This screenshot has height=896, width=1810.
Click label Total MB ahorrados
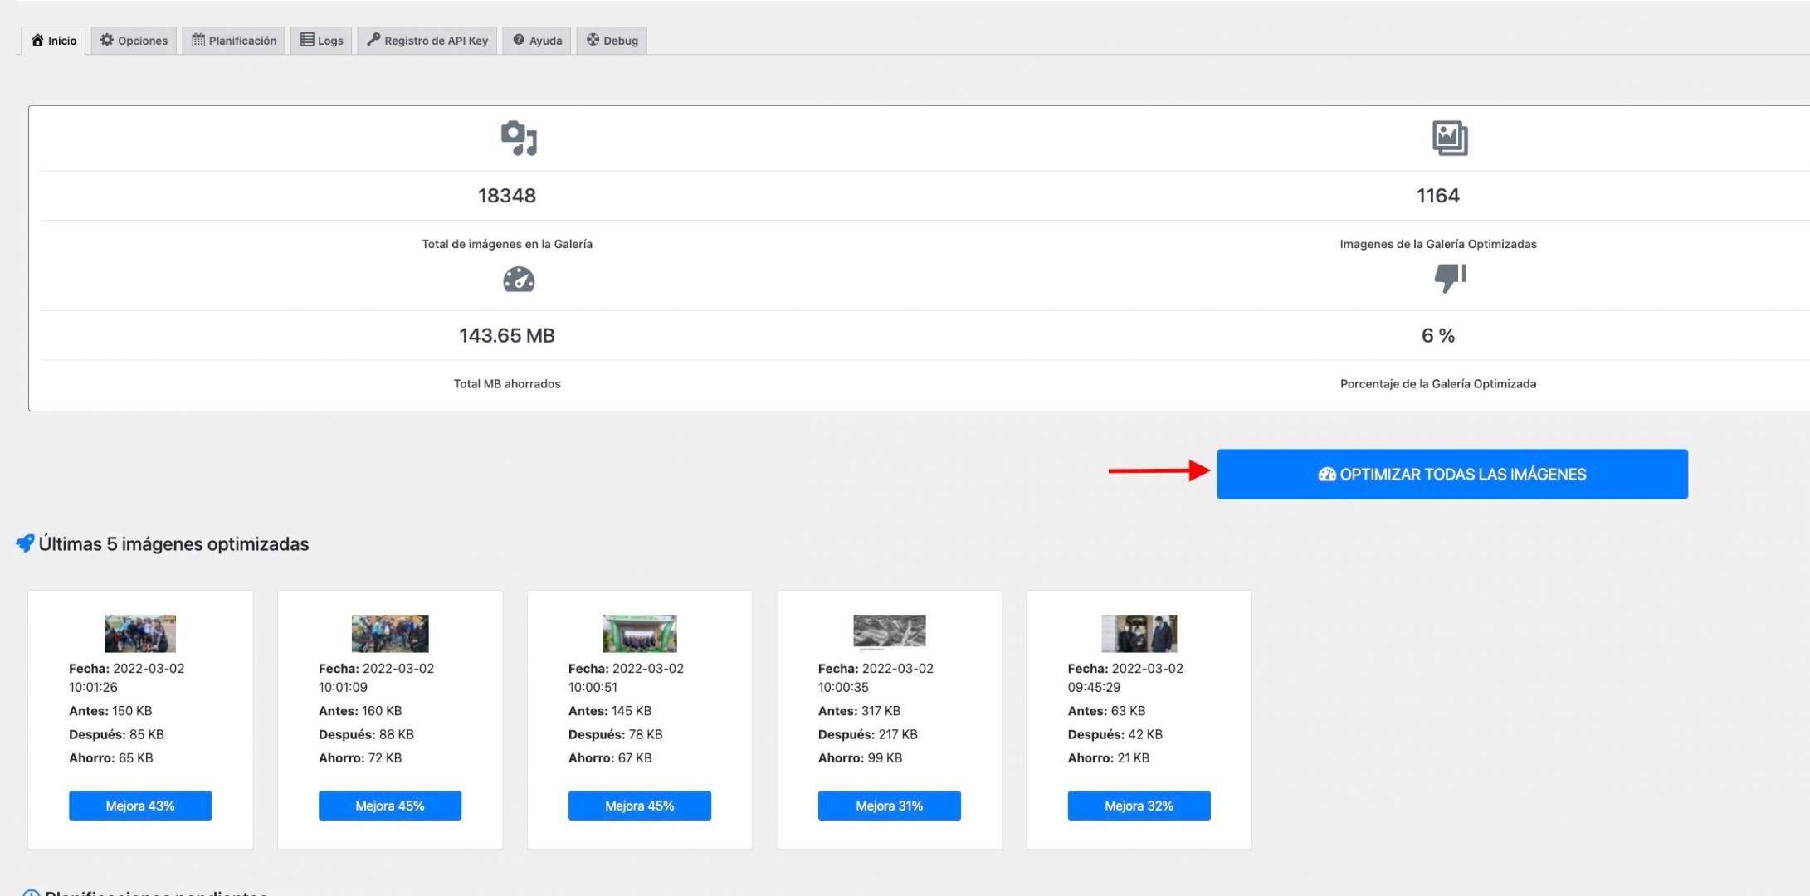click(507, 384)
